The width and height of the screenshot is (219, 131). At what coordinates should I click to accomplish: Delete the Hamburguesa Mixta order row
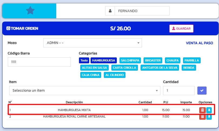202,110
